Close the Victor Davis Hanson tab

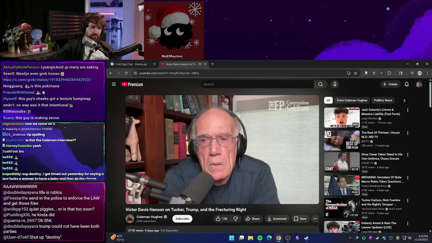205,64
